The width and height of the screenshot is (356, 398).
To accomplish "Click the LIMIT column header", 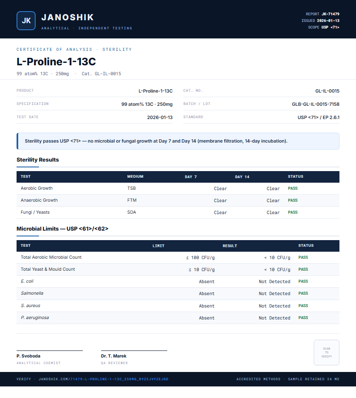I will point(159,246).
